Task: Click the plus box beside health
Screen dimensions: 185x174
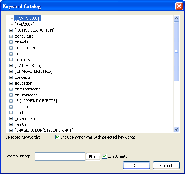Action: tap(11, 124)
